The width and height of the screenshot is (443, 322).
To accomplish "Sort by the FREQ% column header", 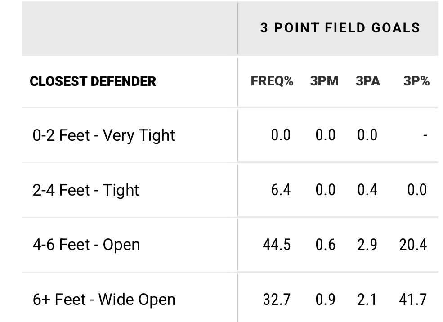I will (x=272, y=81).
